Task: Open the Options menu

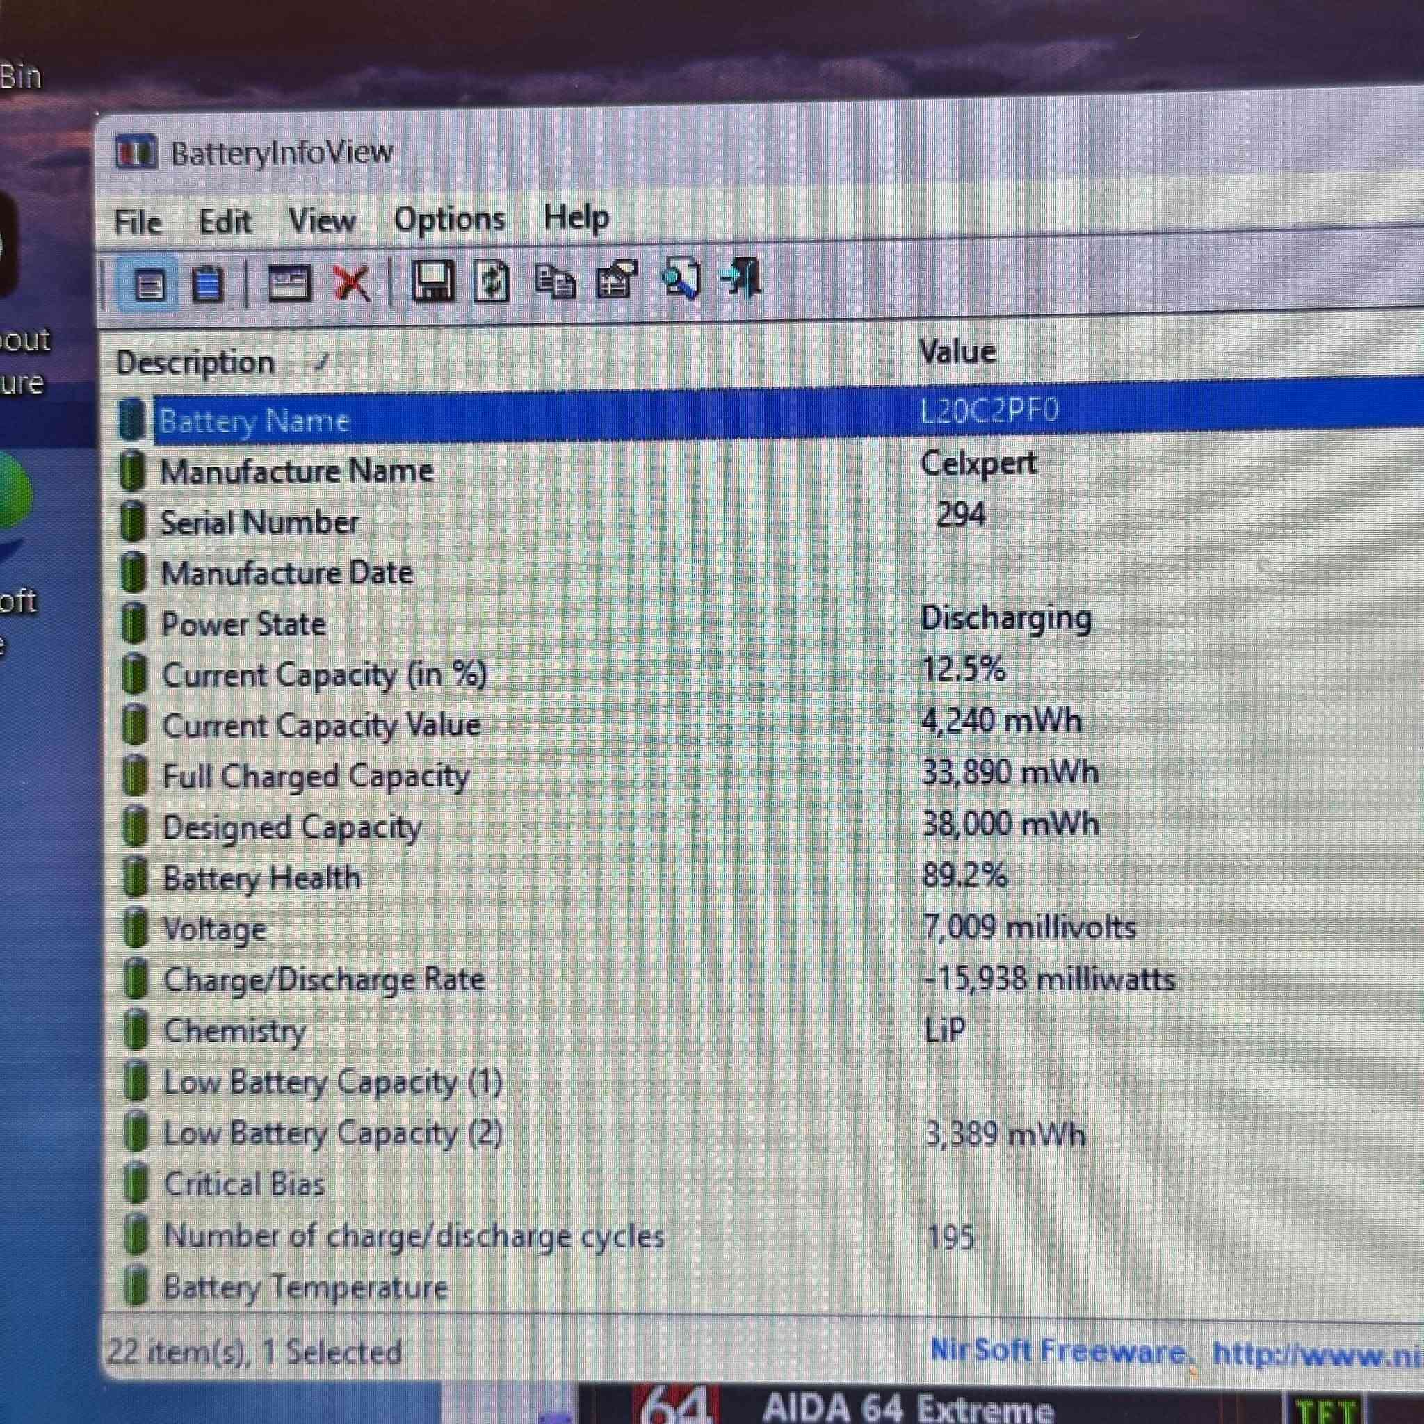Action: (450, 219)
